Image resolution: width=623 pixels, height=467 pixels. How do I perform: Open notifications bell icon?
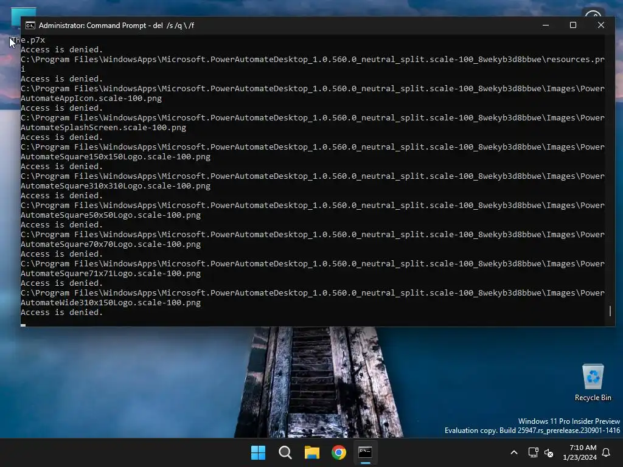point(607,452)
